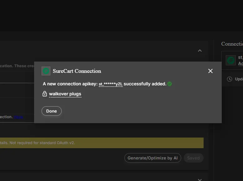Click the green success checkmark icon
Screen dimensions: 243x181
tap(170, 84)
